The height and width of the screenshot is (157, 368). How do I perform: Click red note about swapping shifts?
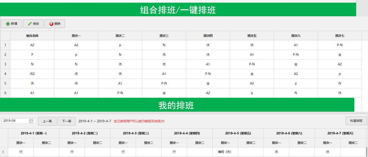139,121
